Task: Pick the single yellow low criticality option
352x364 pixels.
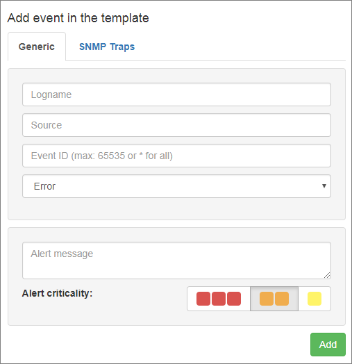Action: coord(315,299)
